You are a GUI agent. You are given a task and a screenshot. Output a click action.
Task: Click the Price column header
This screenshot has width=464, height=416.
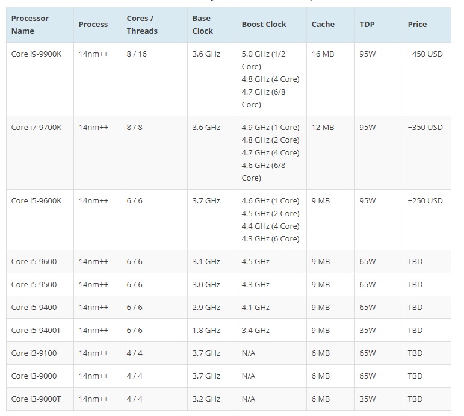(x=427, y=25)
